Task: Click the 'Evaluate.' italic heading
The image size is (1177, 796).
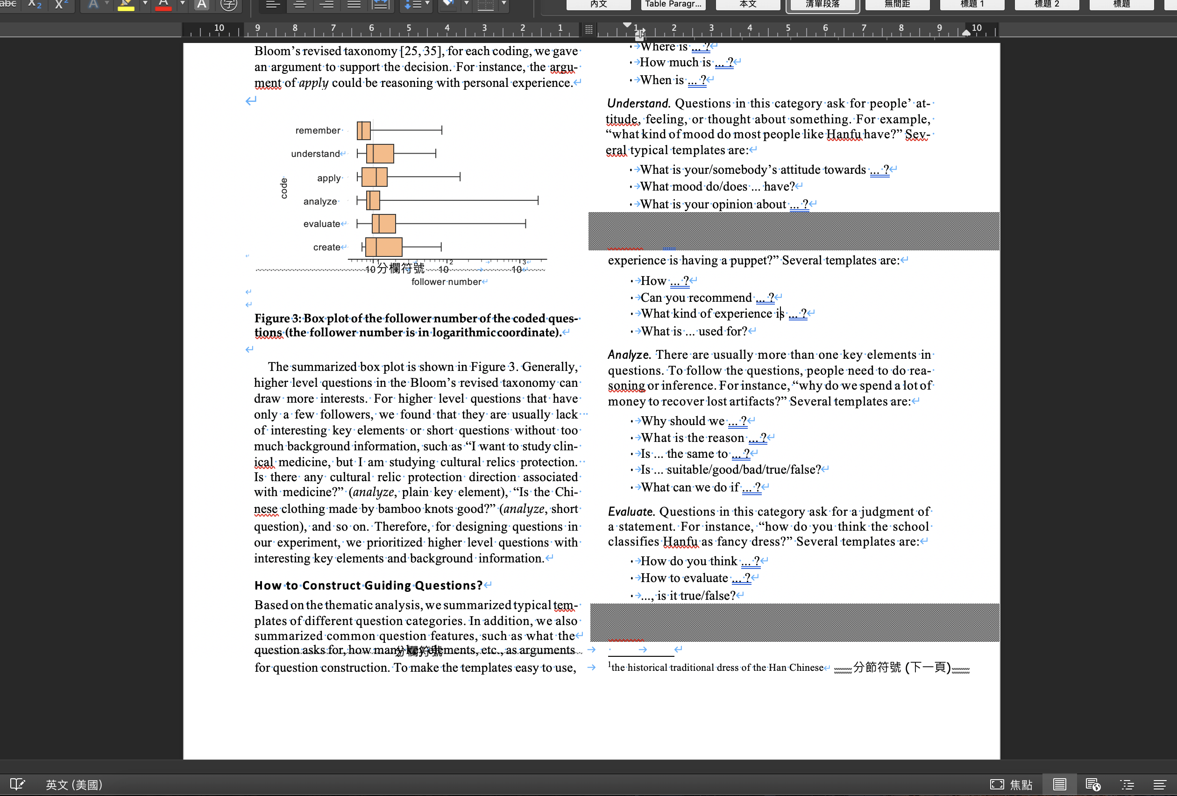Action: [x=631, y=512]
